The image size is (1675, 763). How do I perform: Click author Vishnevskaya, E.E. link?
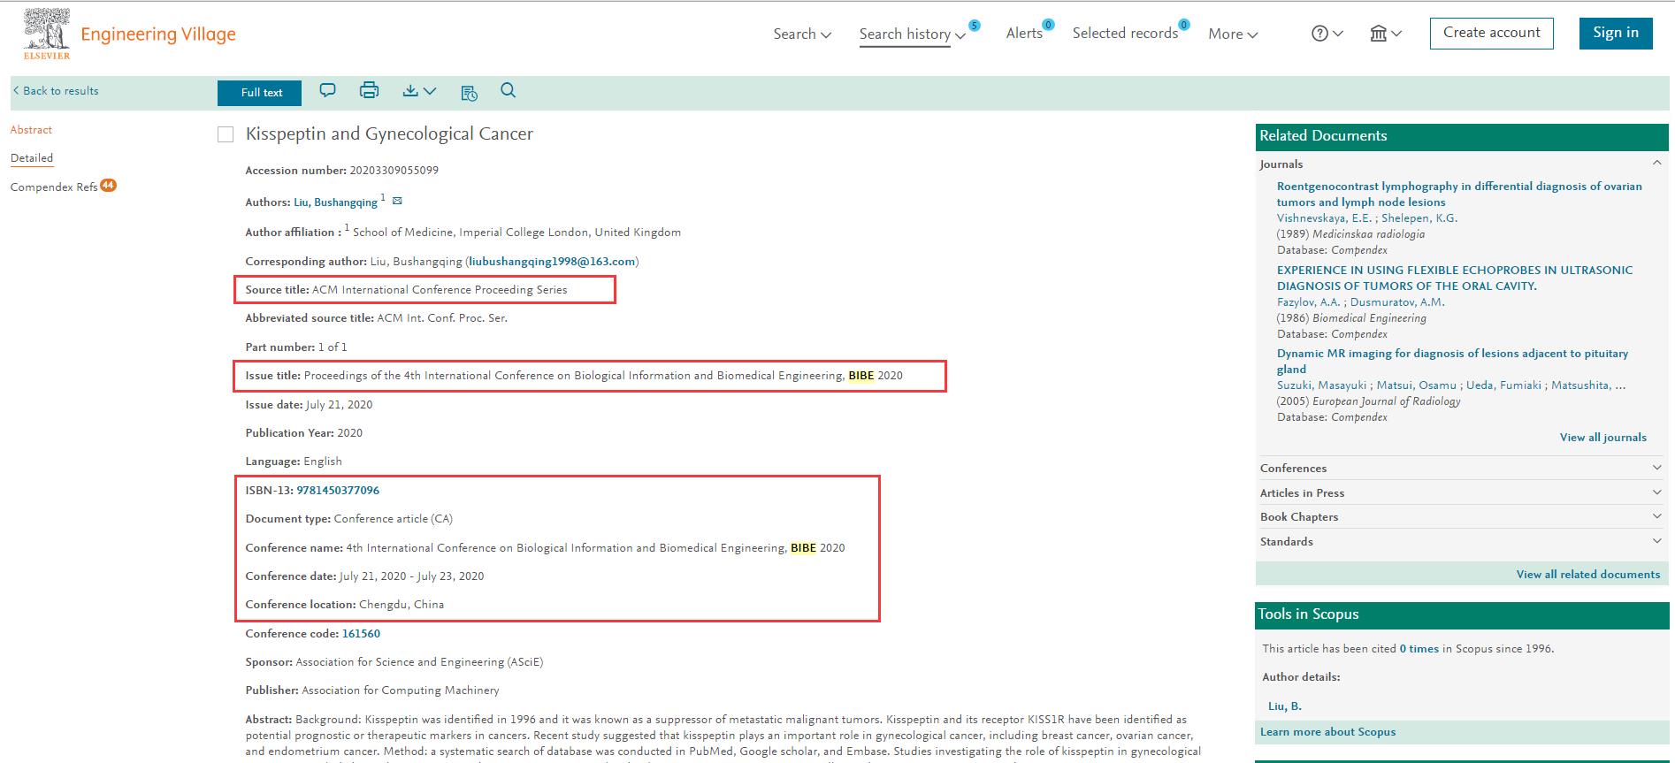(x=1324, y=218)
